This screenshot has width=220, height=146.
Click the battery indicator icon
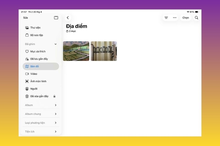[197, 12]
